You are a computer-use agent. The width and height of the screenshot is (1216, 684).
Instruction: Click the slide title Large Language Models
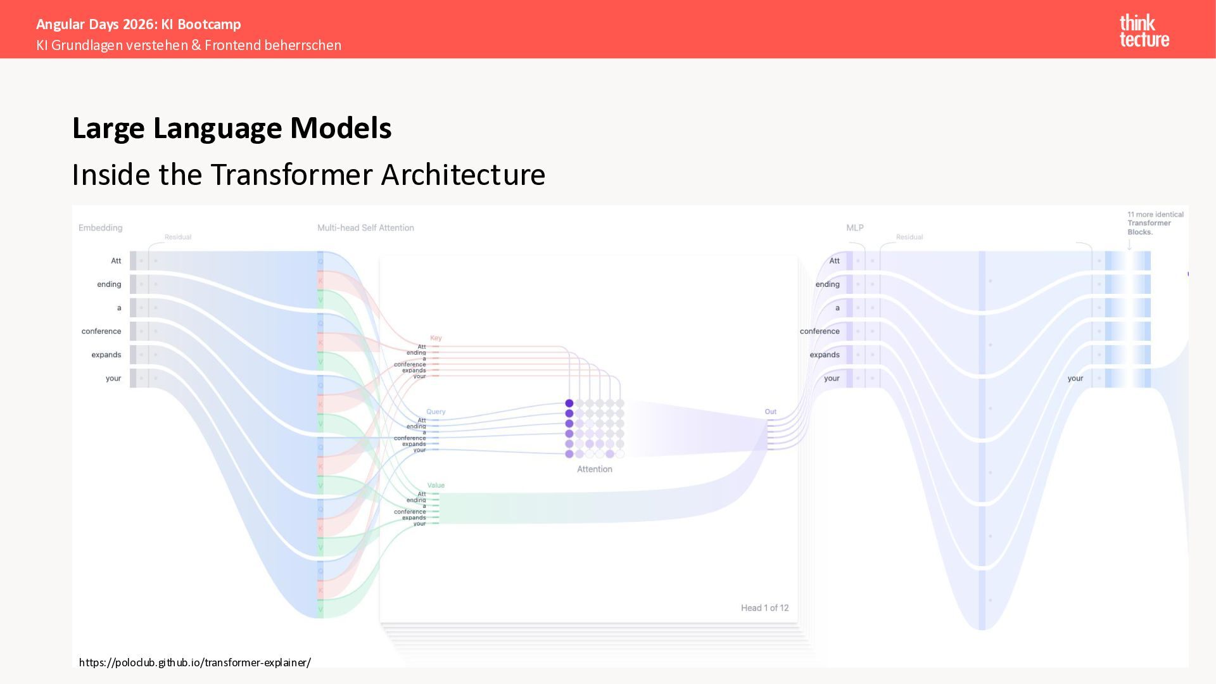pos(232,129)
